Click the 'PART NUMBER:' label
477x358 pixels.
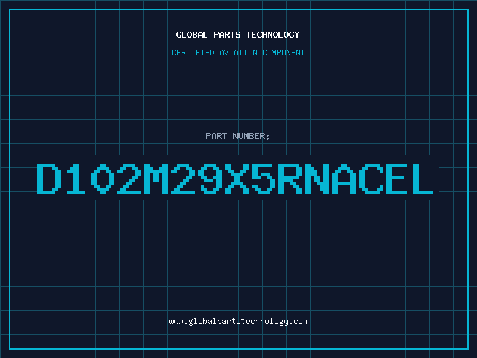click(238, 136)
